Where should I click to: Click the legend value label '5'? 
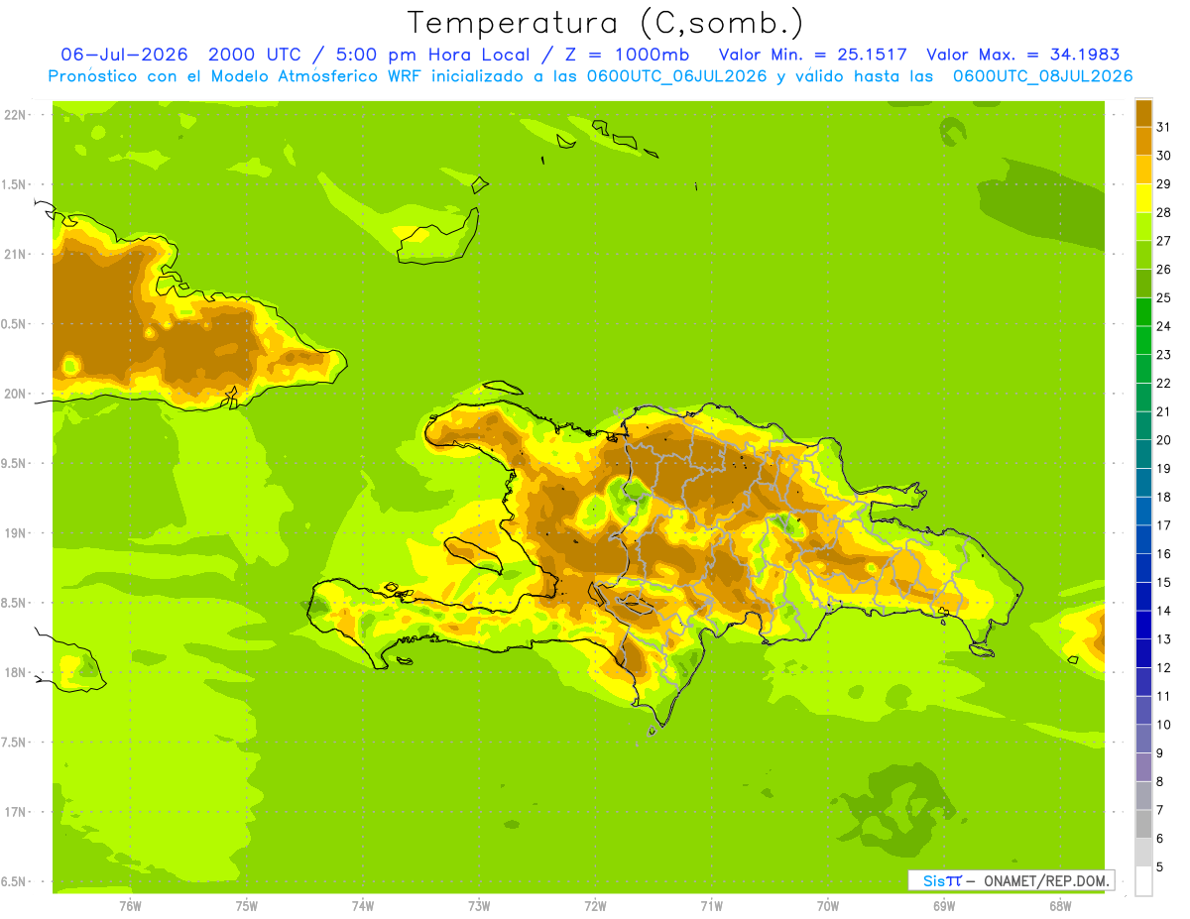point(1159,865)
